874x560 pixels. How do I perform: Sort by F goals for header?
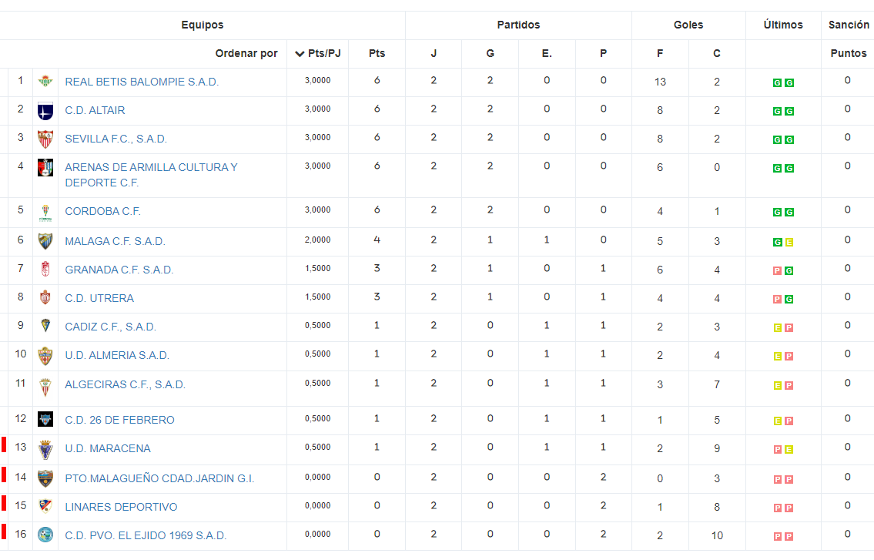(660, 54)
